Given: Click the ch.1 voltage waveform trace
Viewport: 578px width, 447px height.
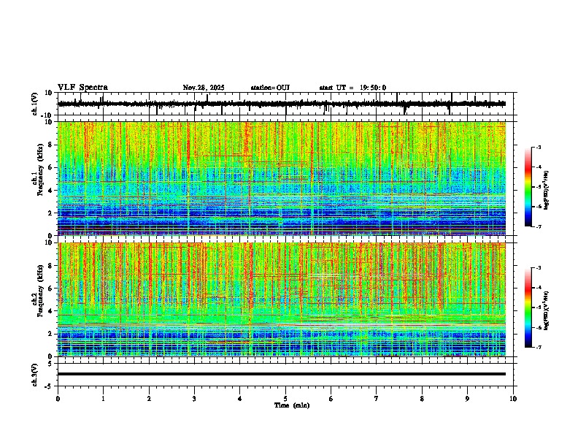Looking at the screenshot, I should [282, 104].
